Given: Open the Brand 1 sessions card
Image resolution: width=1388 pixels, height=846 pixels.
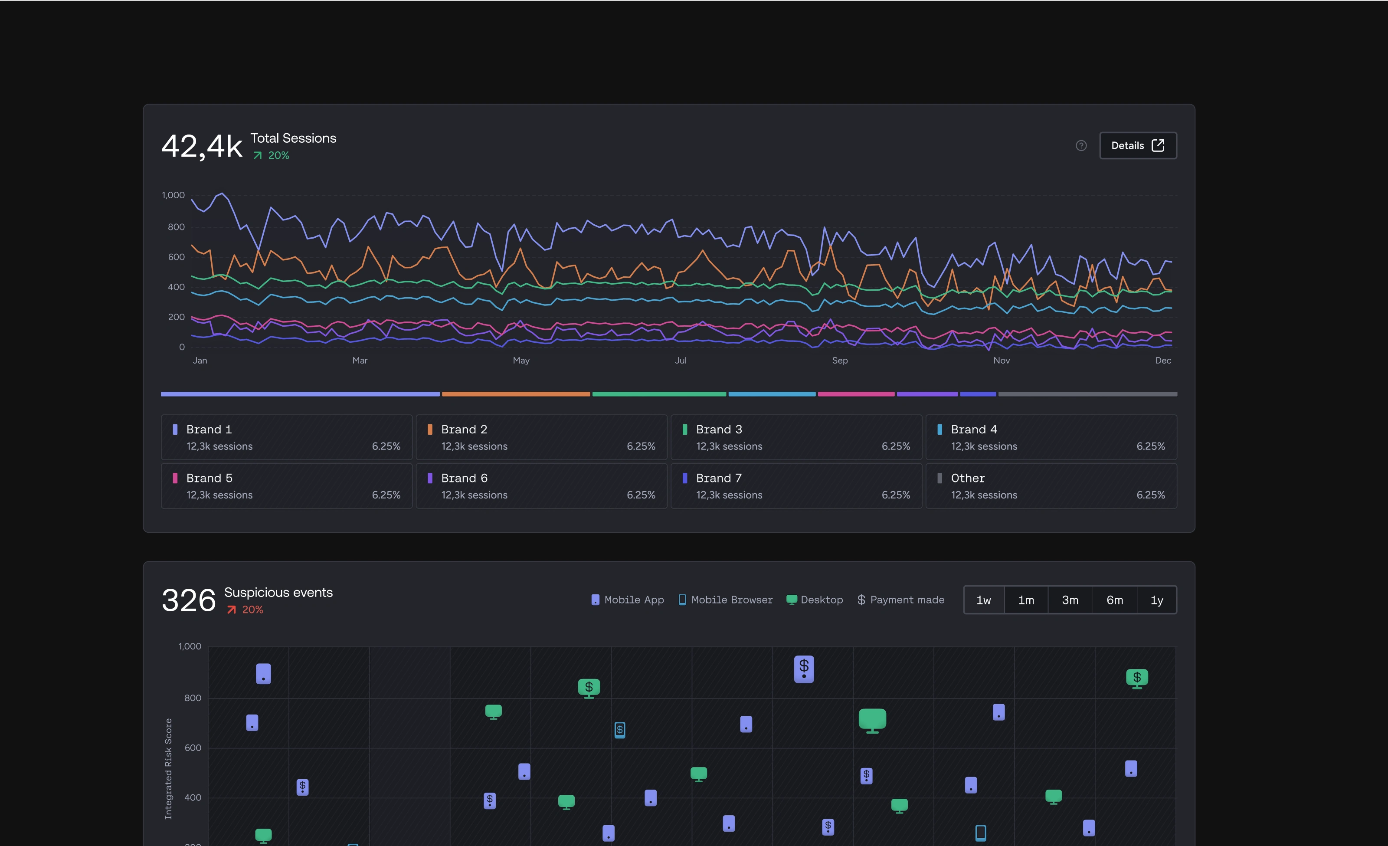Looking at the screenshot, I should pyautogui.click(x=287, y=437).
